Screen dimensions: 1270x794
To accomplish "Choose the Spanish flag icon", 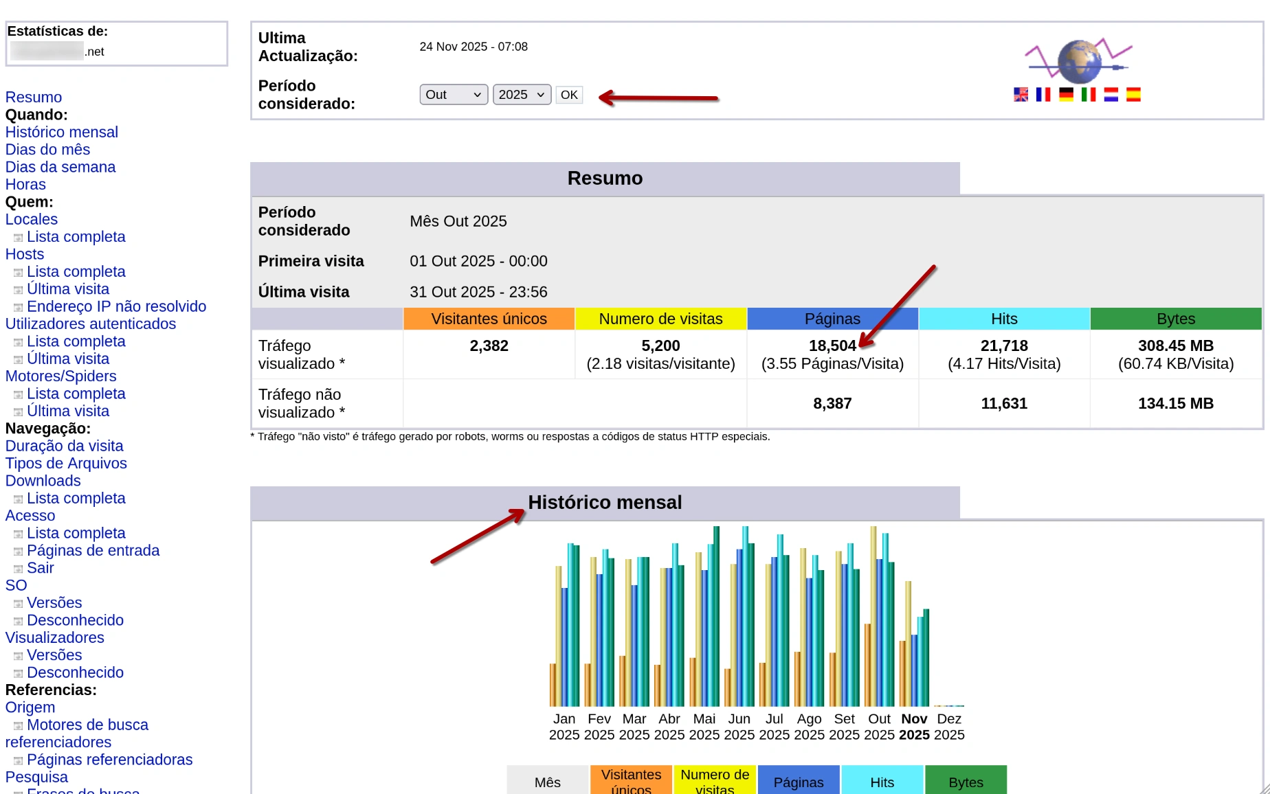I will [x=1133, y=94].
